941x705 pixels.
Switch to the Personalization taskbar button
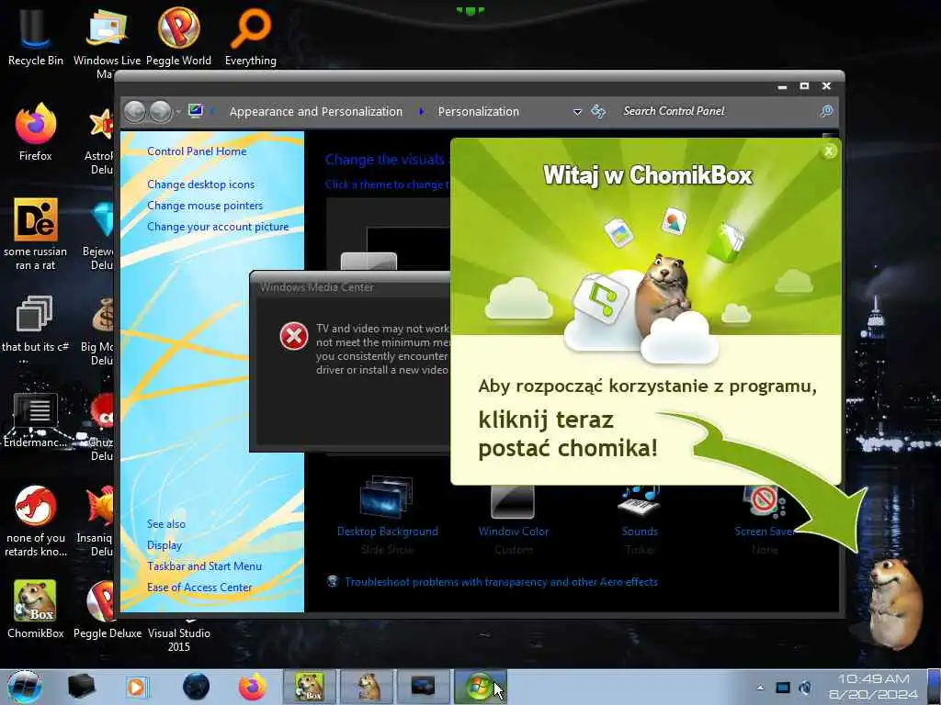(x=423, y=687)
